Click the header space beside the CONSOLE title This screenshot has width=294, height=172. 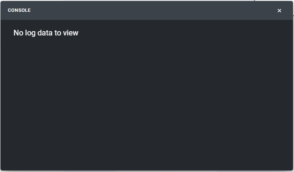150,10
